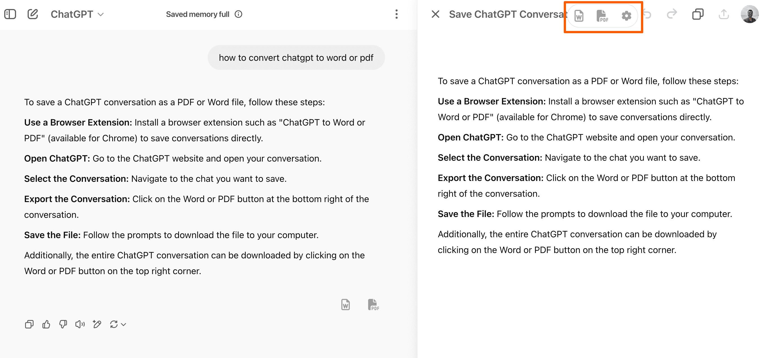Open the user profile avatar
765x358 pixels.
pos(749,14)
